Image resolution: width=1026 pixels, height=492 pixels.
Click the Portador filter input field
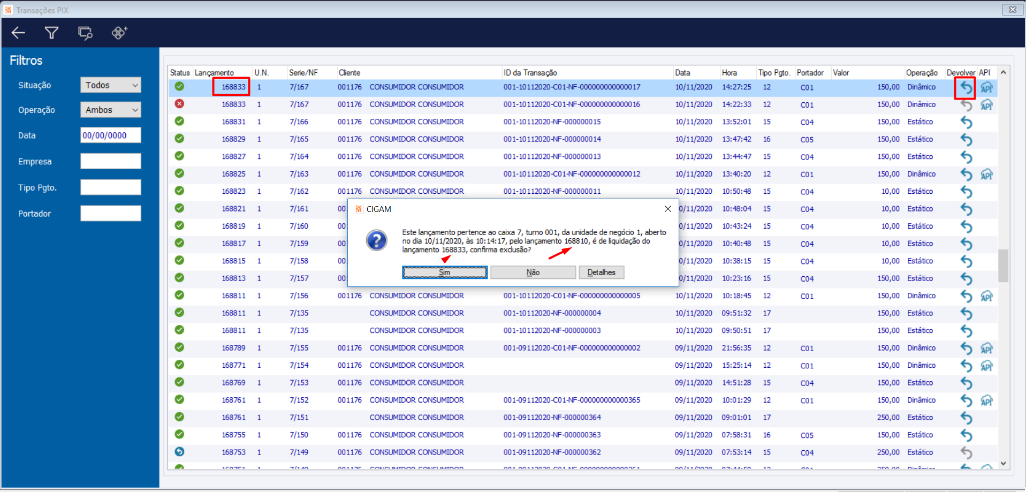tap(111, 214)
